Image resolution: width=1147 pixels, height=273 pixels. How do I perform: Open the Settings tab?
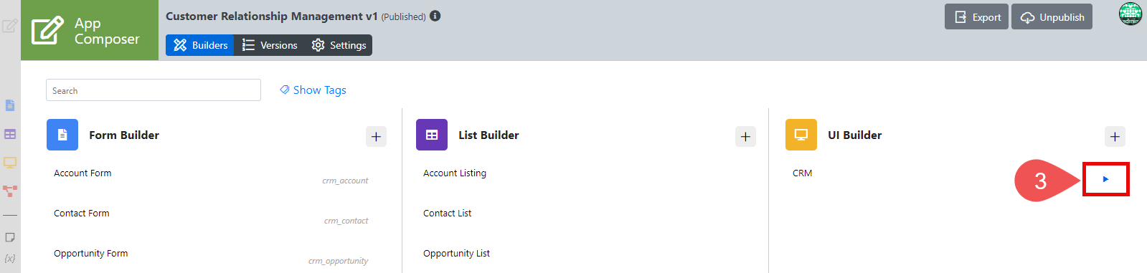tap(339, 45)
